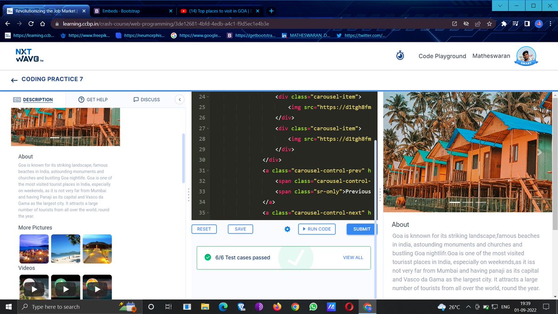558x314 pixels.
Task: Open the Windows notifications center icon
Action: click(x=545, y=307)
